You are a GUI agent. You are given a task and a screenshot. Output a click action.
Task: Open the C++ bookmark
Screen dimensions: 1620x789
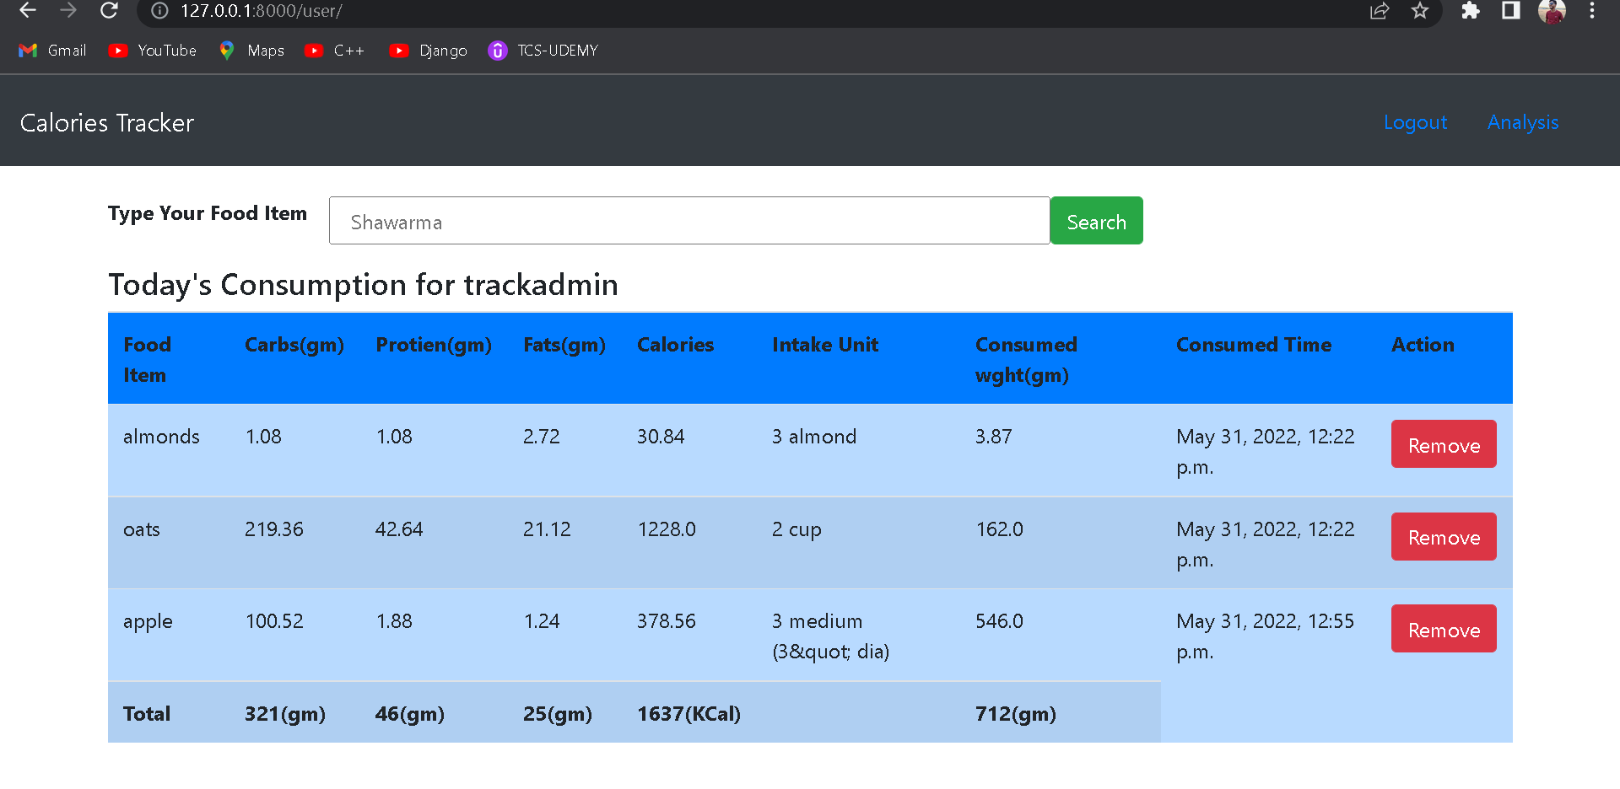tap(334, 51)
